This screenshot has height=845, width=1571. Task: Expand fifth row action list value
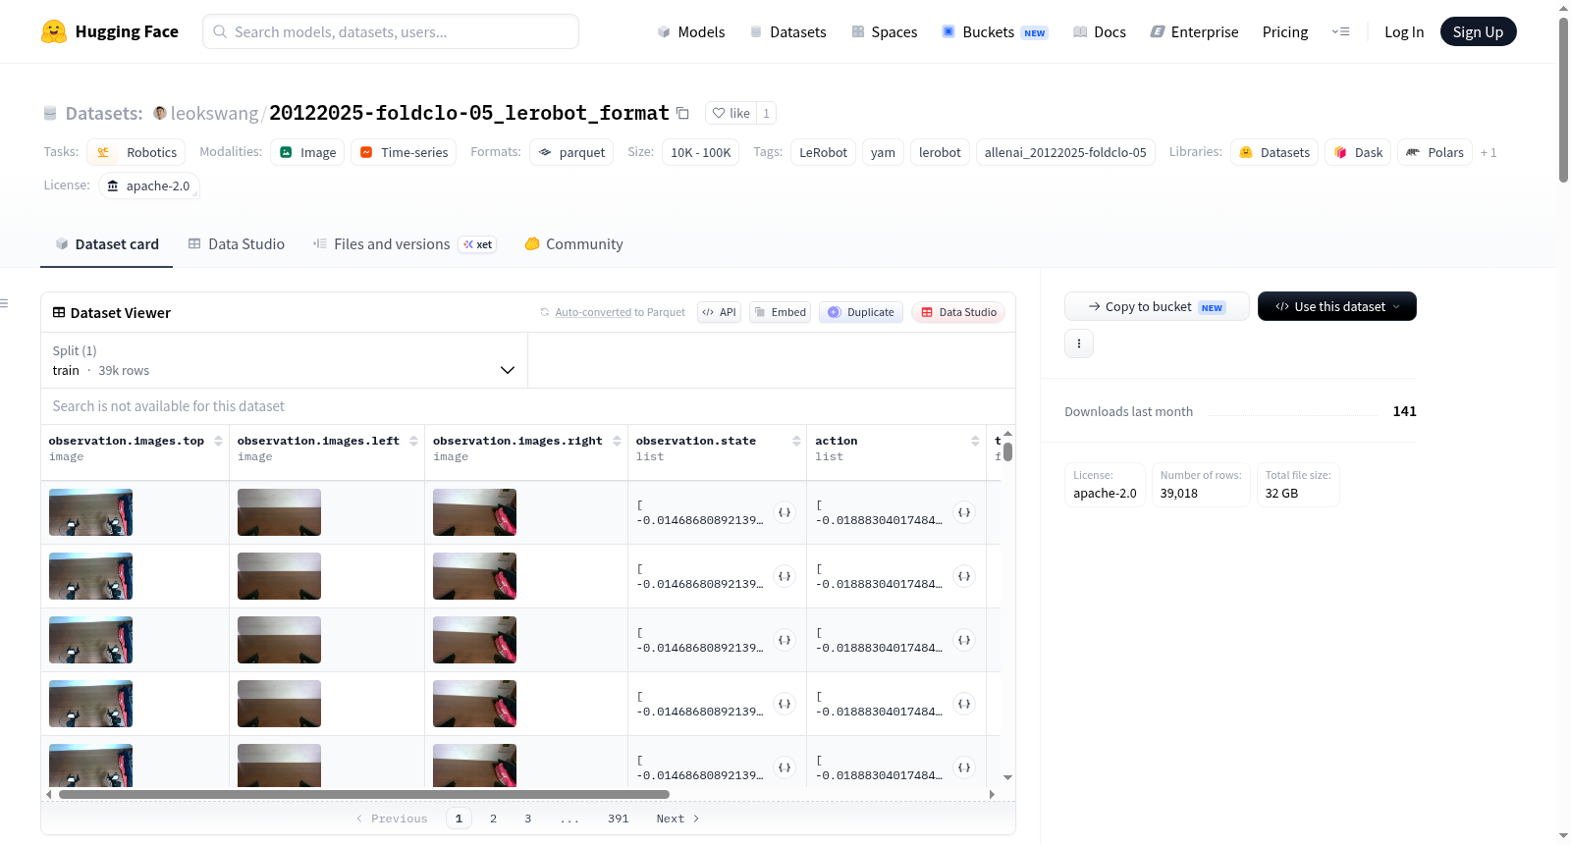[x=964, y=767]
